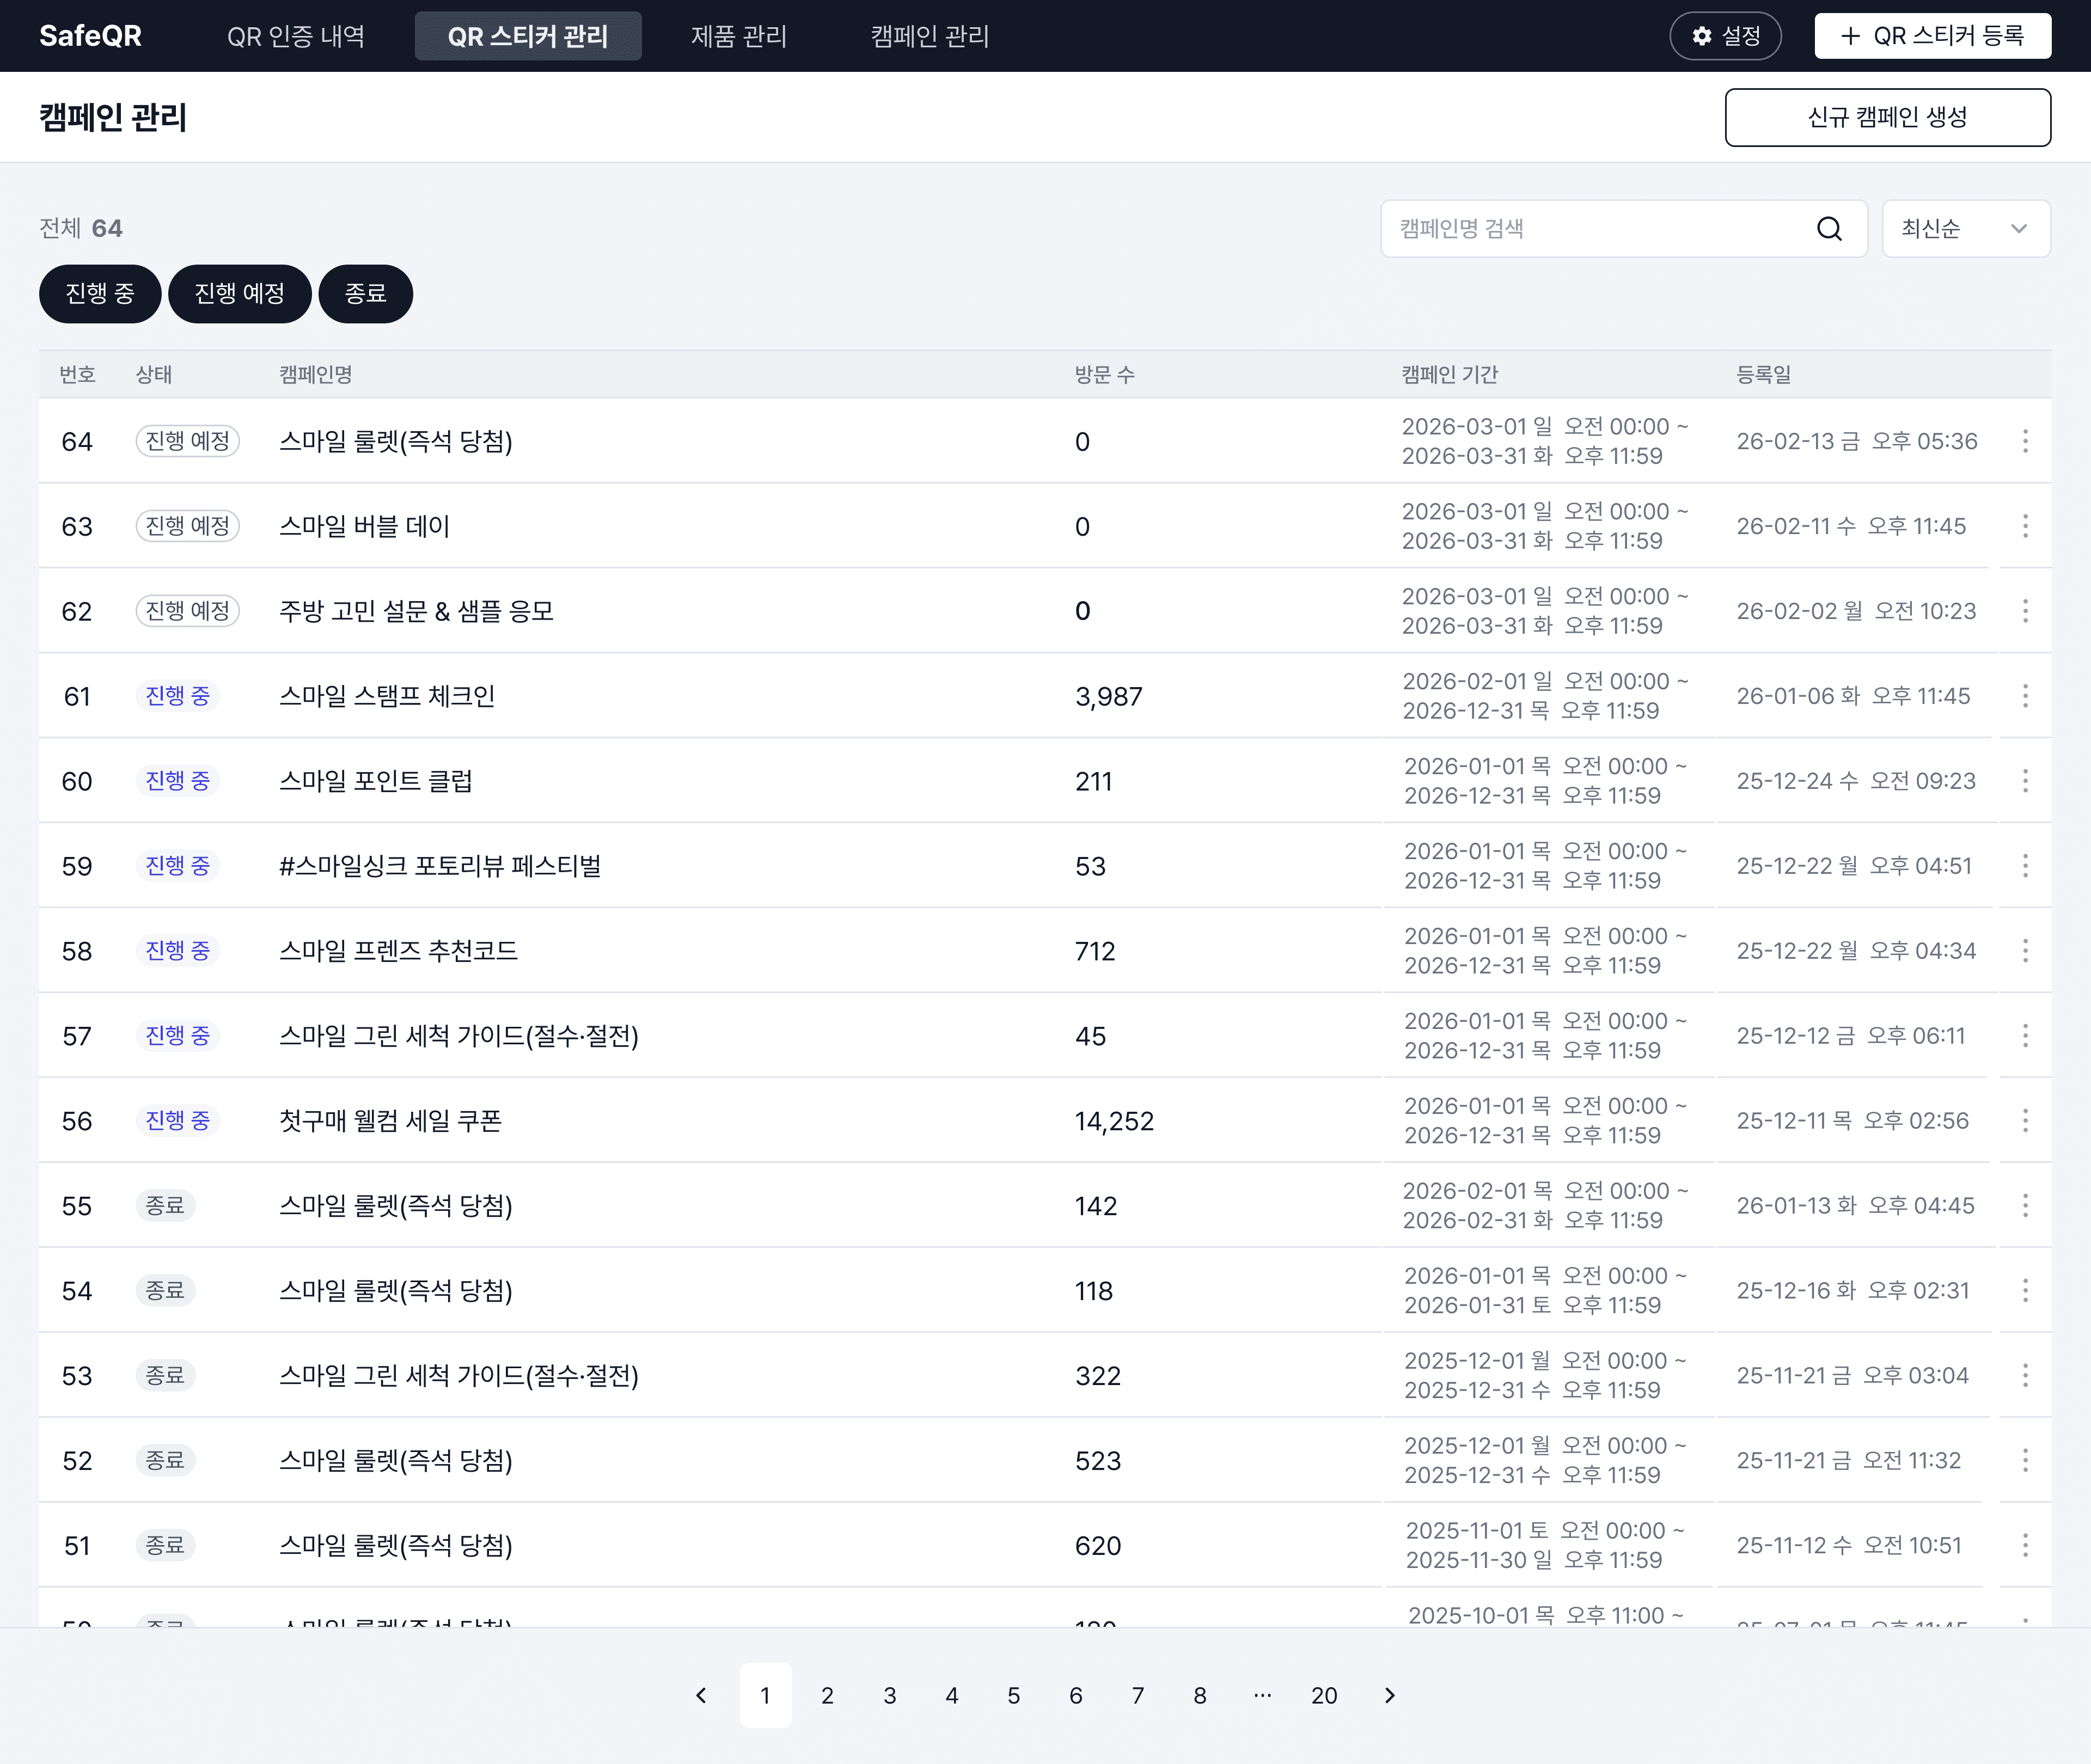Viewport: 2091px width, 1764px height.
Task: Toggle the 종료 filter chip
Action: [365, 294]
